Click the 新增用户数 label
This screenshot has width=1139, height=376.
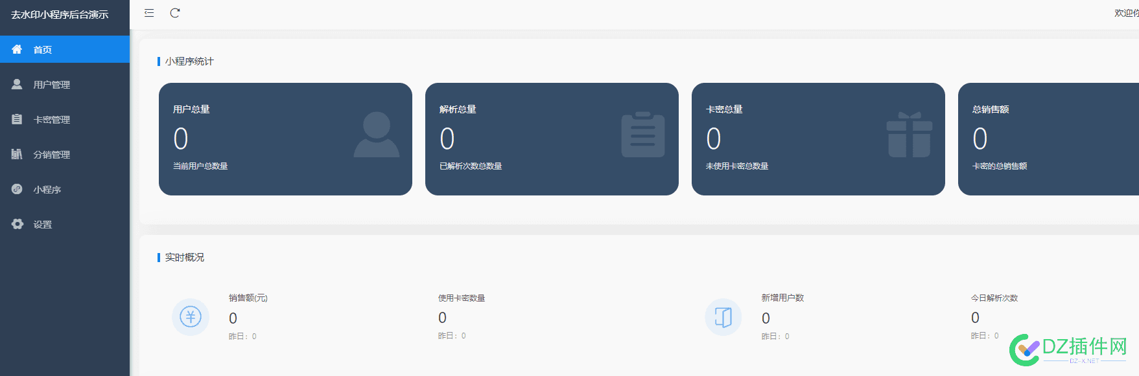tap(782, 298)
